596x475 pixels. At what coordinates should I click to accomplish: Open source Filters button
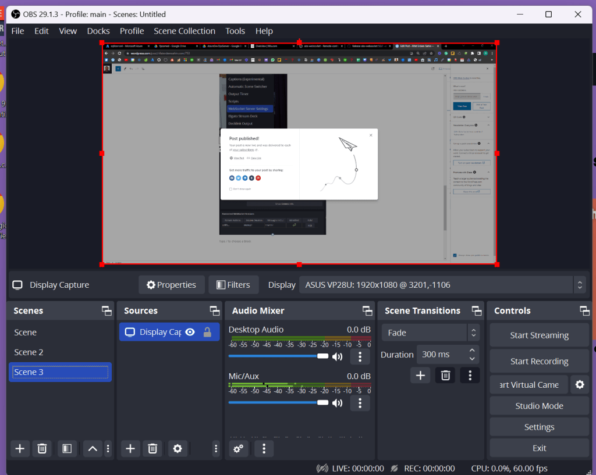233,285
